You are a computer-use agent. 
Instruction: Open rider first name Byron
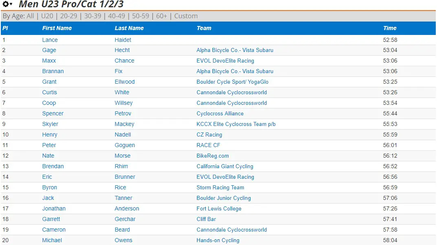(x=50, y=188)
